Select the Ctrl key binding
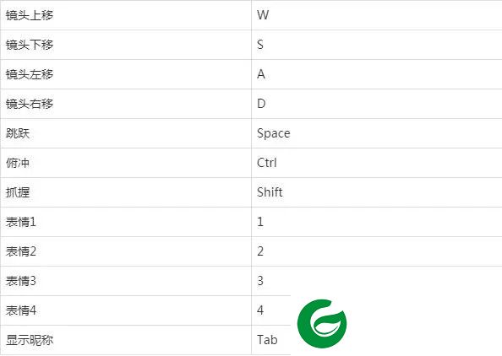This screenshot has width=502, height=356. [x=267, y=163]
